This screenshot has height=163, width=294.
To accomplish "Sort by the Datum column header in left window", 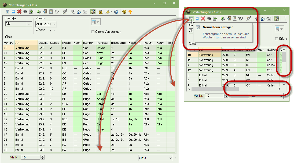I will pyautogui.click(x=43, y=43).
